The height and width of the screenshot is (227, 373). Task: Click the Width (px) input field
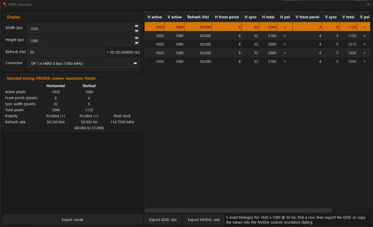(81, 29)
